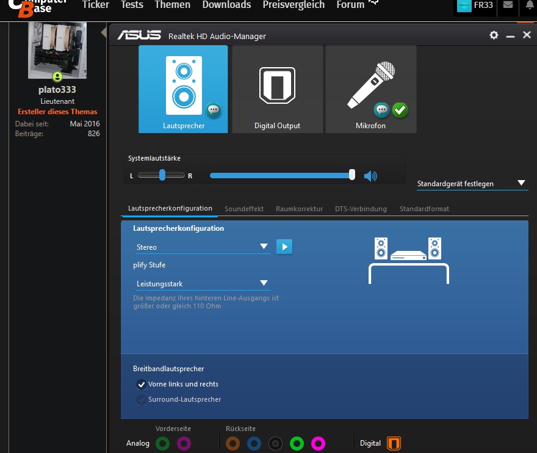Click the chat bubble icon on Lautsprecher tile
This screenshot has width=537, height=453.
coord(214,110)
